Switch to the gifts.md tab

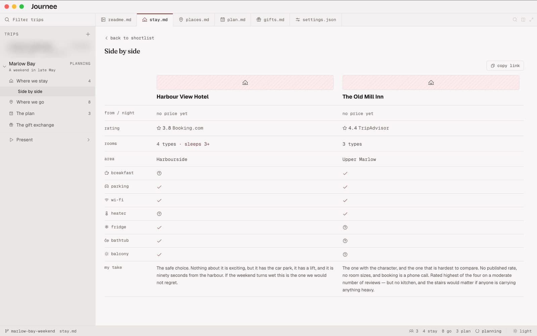tap(271, 19)
